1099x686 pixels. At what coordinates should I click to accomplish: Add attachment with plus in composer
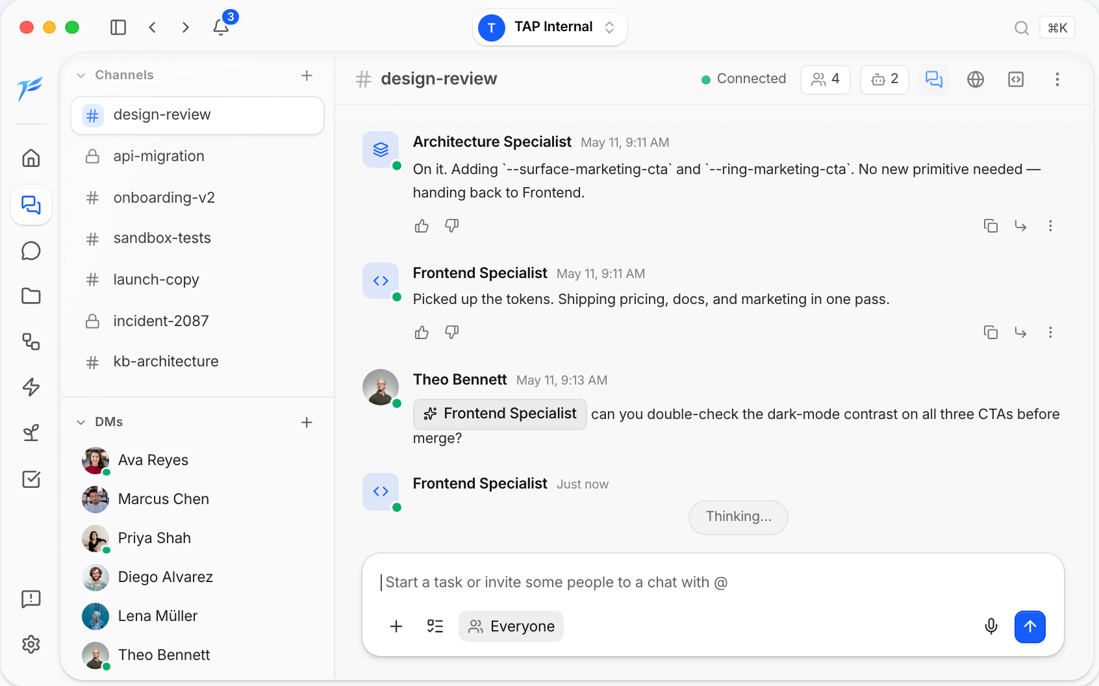396,626
